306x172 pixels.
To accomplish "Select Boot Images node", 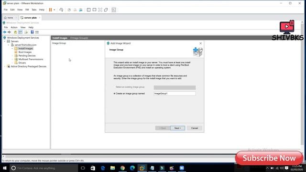I will pyautogui.click(x=25, y=52).
